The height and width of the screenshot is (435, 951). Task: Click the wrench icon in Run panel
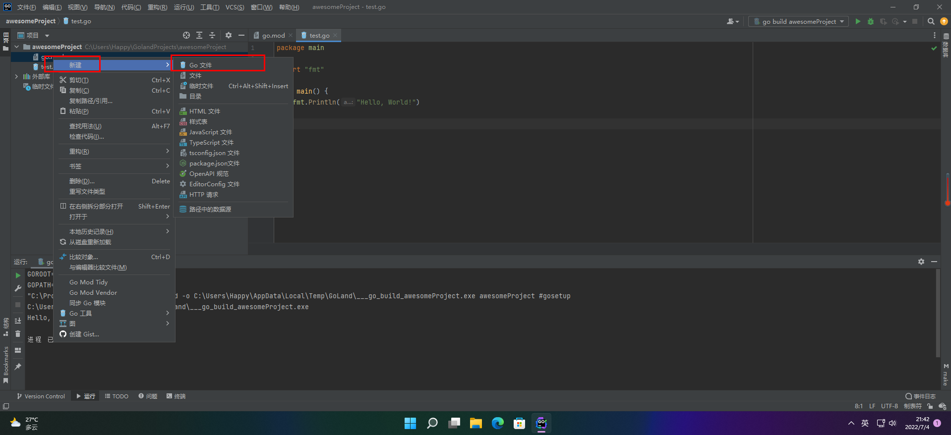pos(18,288)
